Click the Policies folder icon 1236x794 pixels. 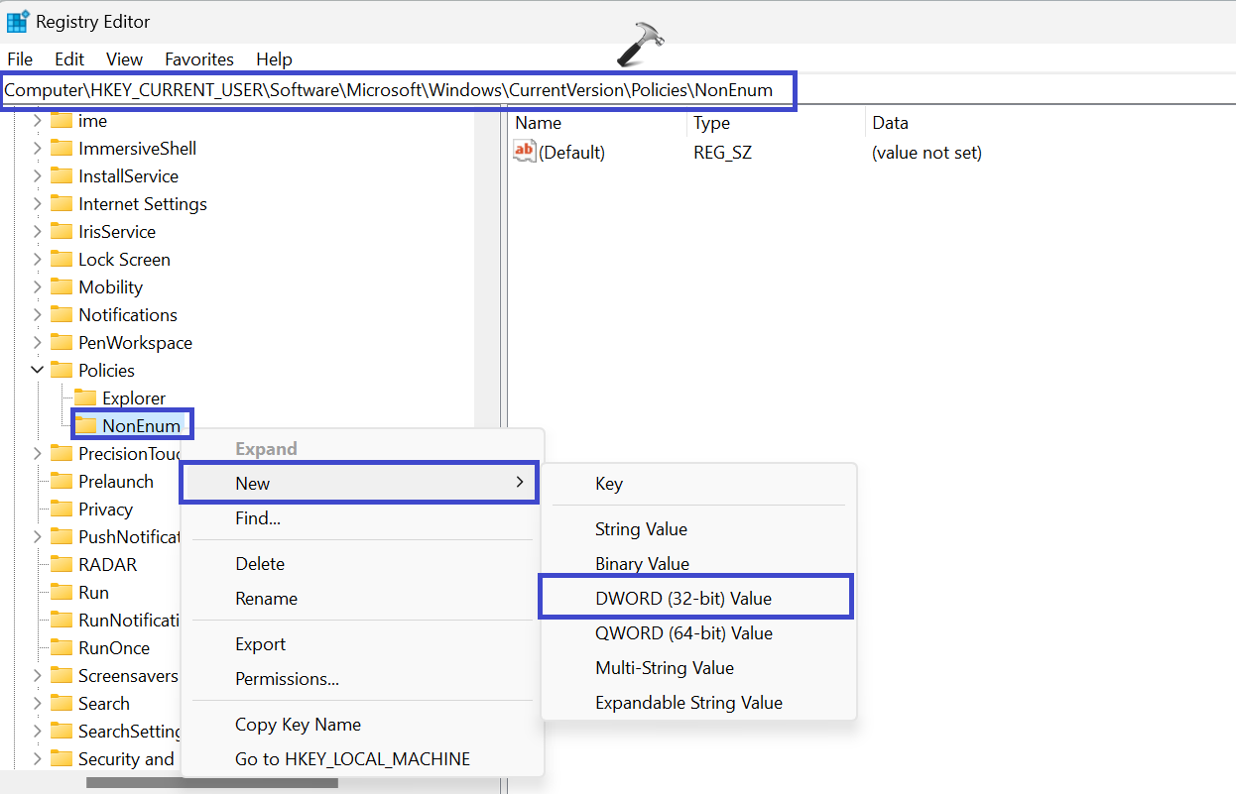click(x=62, y=371)
